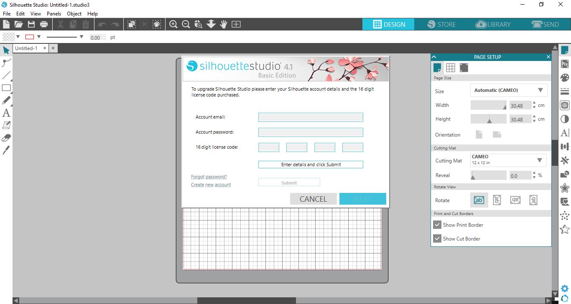The width and height of the screenshot is (571, 304).
Task: Choose the Select arrow tool
Action: pos(6,50)
